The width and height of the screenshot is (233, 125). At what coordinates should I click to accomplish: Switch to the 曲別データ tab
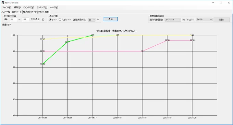pyautogui.click(x=17, y=12)
